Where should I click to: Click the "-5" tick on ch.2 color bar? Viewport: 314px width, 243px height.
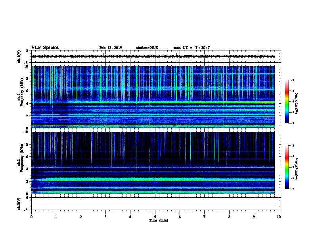tap(292, 167)
